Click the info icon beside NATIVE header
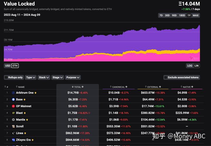This screenshot has height=146, width=211. [192, 87]
